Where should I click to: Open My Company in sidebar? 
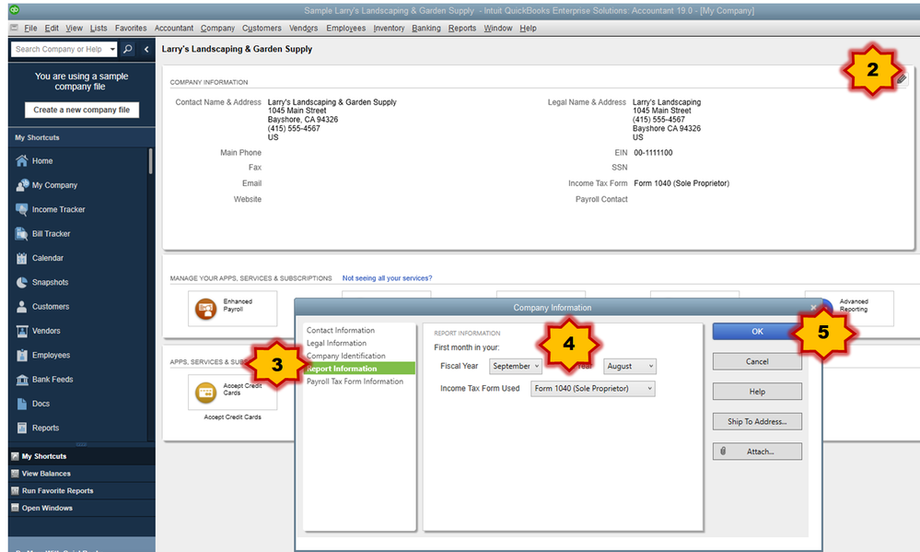[54, 185]
